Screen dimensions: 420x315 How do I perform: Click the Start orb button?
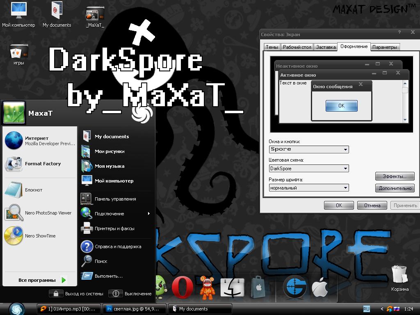pos(16,309)
